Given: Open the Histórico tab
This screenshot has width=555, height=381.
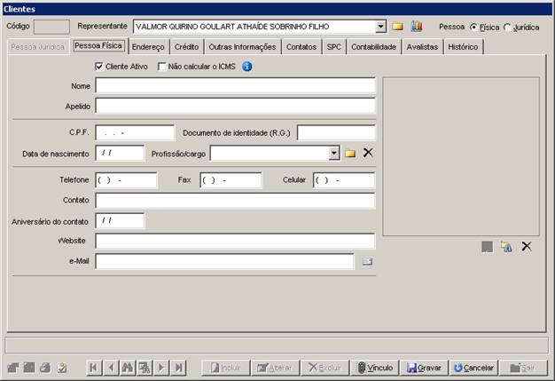Looking at the screenshot, I should [x=463, y=47].
